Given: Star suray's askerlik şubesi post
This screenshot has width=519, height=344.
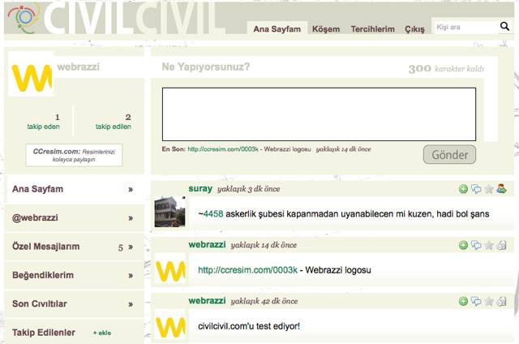Looking at the screenshot, I should pos(488,189).
